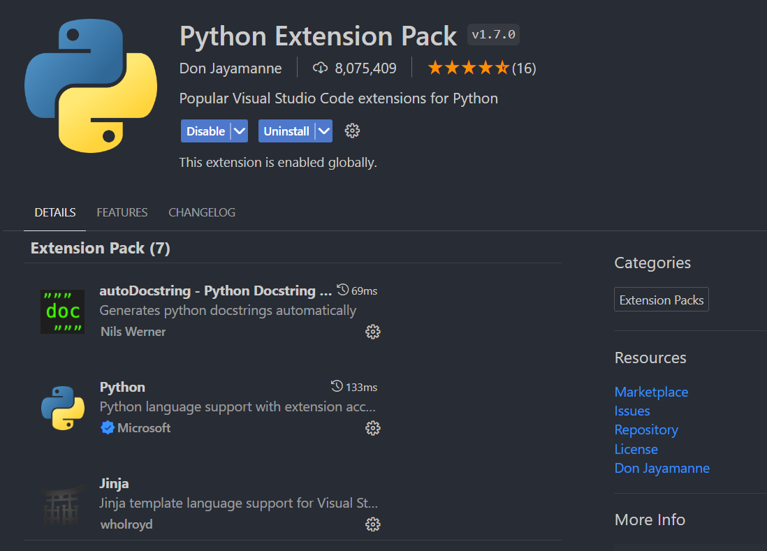Click the Jinja extension shrine icon
Viewport: 767px width, 551px height.
pyautogui.click(x=62, y=504)
